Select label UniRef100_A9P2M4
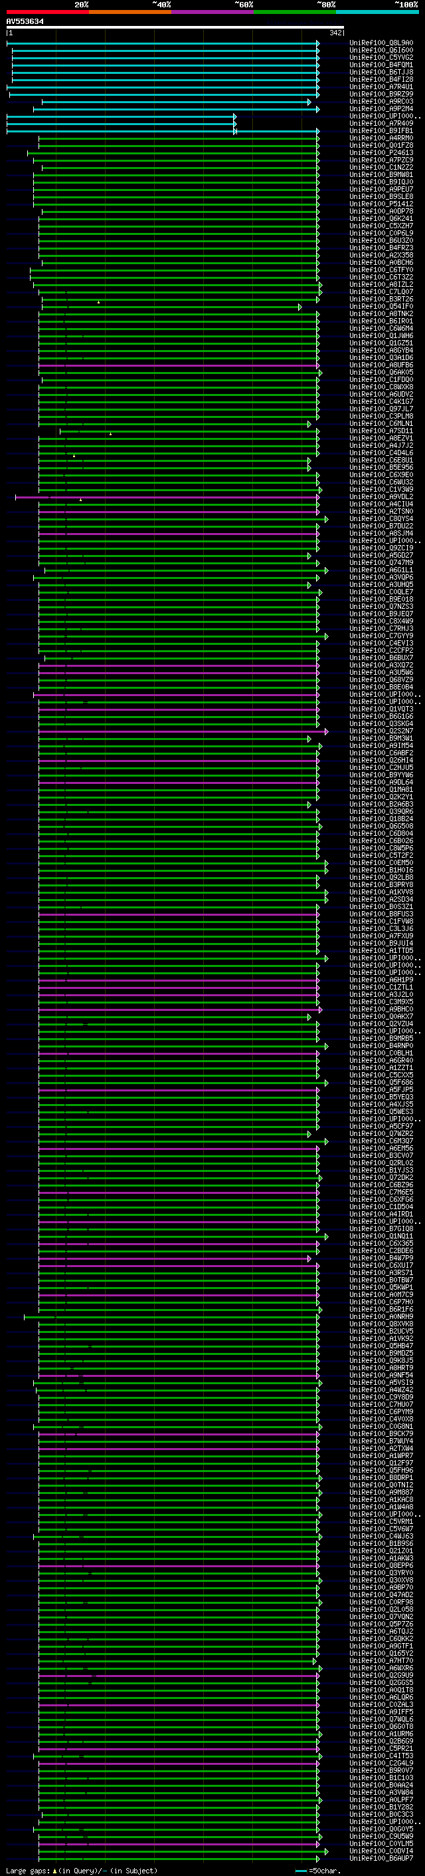The height and width of the screenshot is (1876, 425). [381, 108]
